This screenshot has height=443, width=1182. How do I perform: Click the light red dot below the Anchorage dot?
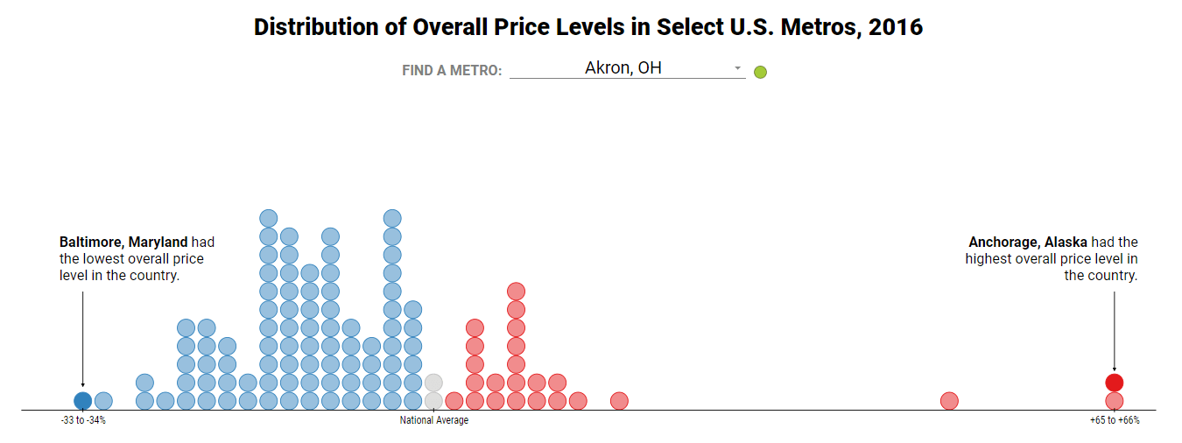click(1114, 401)
